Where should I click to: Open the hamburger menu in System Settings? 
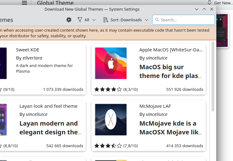tap(24, 3)
